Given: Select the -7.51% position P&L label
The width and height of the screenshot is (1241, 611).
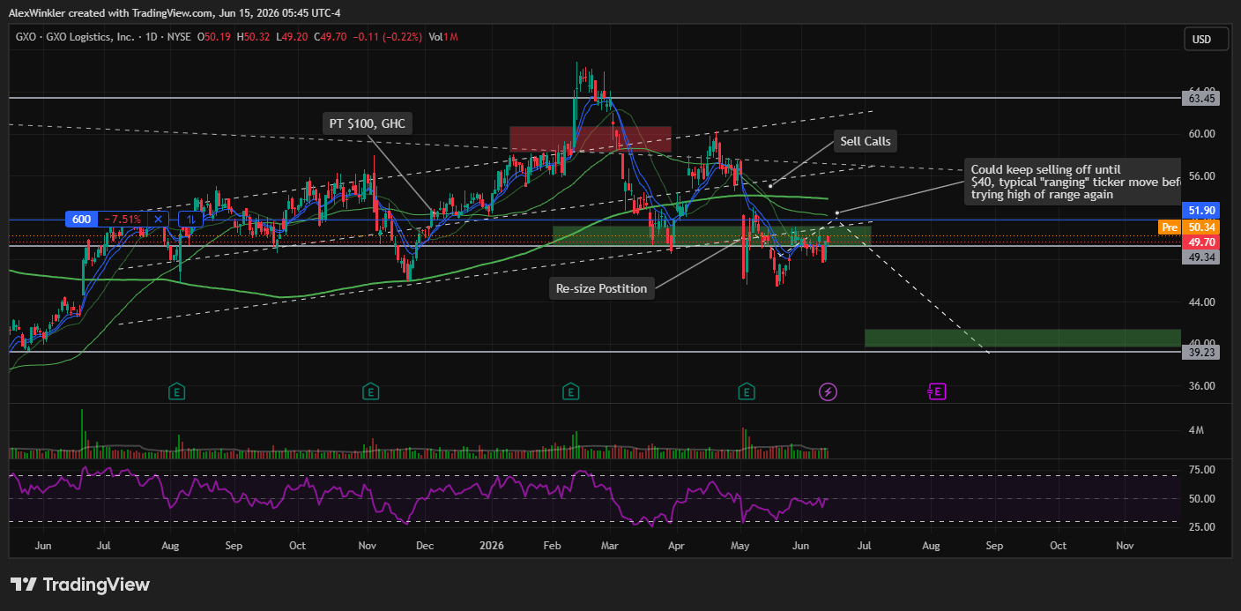Looking at the screenshot, I should coord(123,220).
